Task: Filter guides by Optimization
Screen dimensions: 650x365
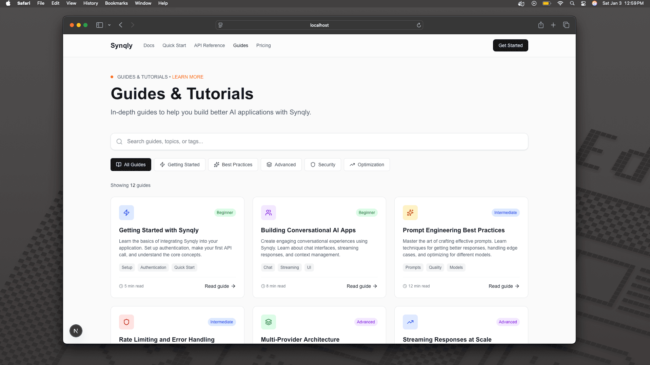Action: (367, 165)
